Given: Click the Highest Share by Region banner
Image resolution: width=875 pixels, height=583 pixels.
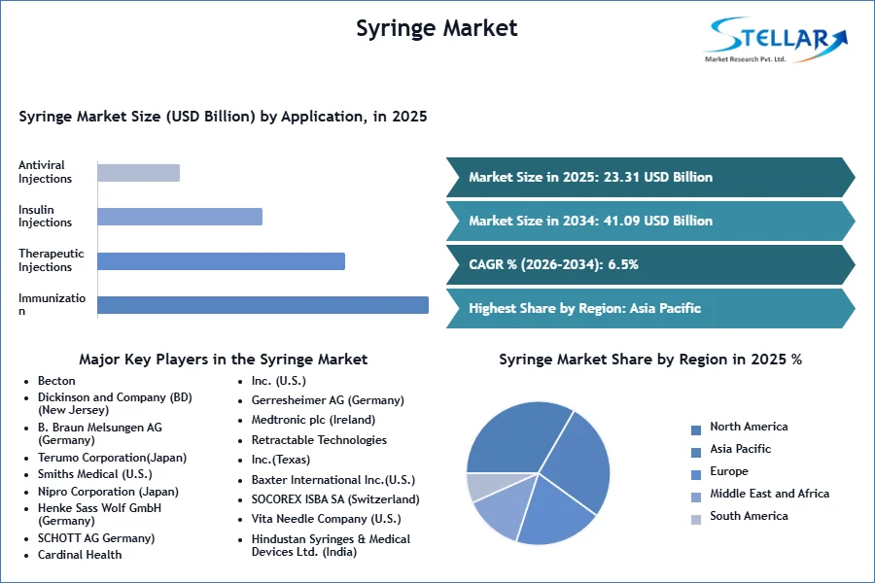Looking at the screenshot, I should coord(650,308).
